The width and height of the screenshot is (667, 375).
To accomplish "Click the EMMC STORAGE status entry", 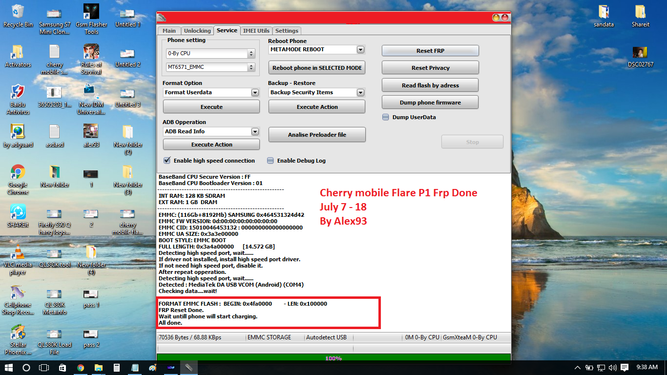I will [x=269, y=337].
